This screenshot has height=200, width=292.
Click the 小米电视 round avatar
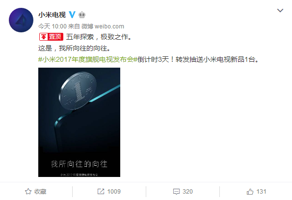pyautogui.click(x=21, y=20)
